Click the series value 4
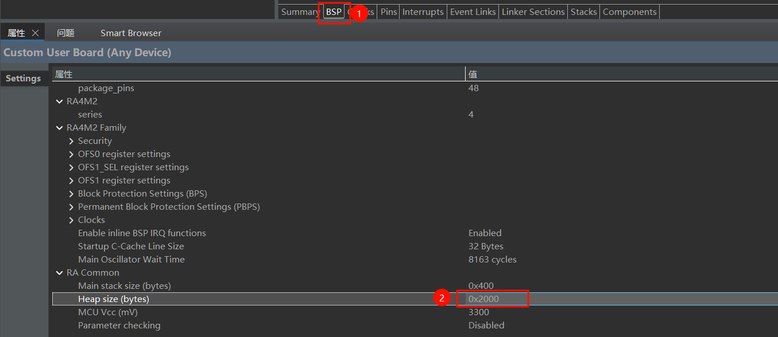 pos(471,115)
